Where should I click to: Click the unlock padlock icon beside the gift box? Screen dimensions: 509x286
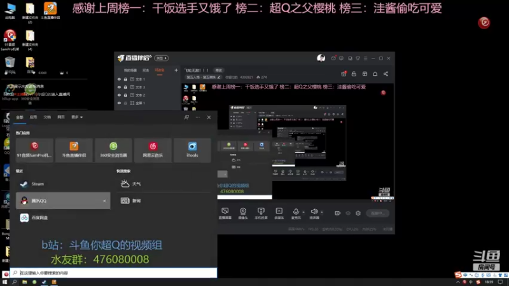[x=354, y=74]
